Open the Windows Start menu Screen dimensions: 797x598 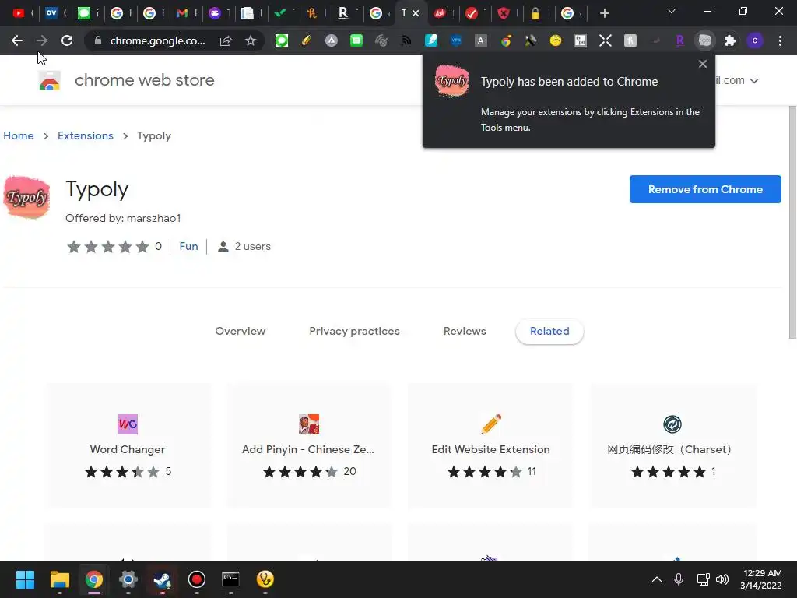25,579
